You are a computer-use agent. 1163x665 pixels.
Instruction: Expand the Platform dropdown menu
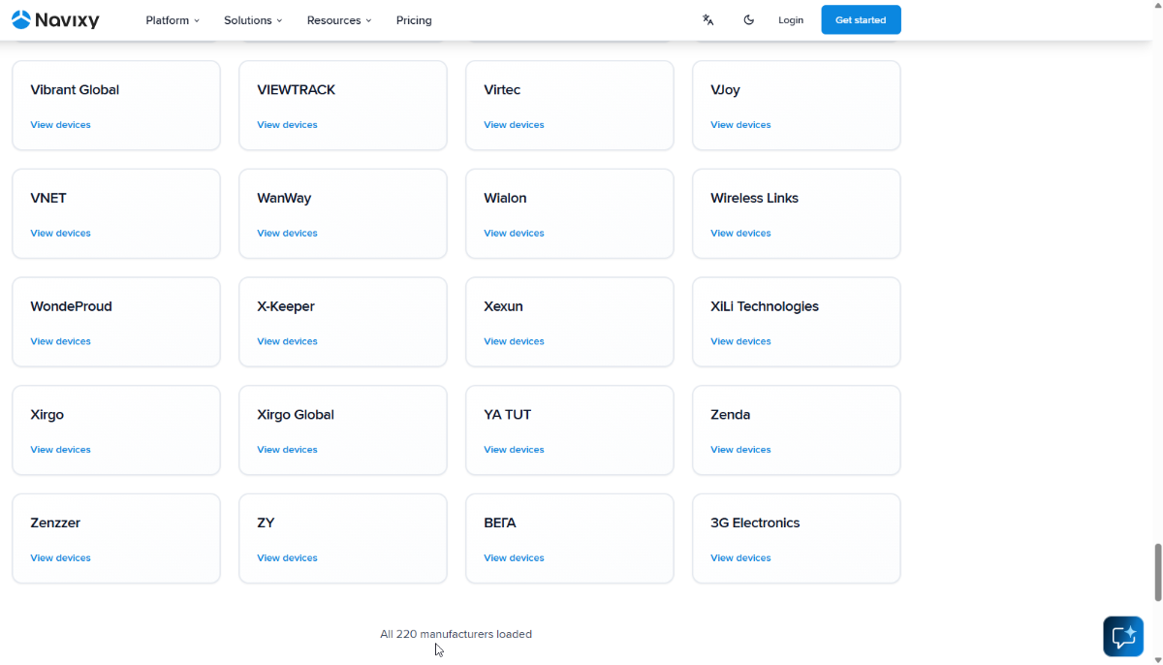click(x=173, y=20)
